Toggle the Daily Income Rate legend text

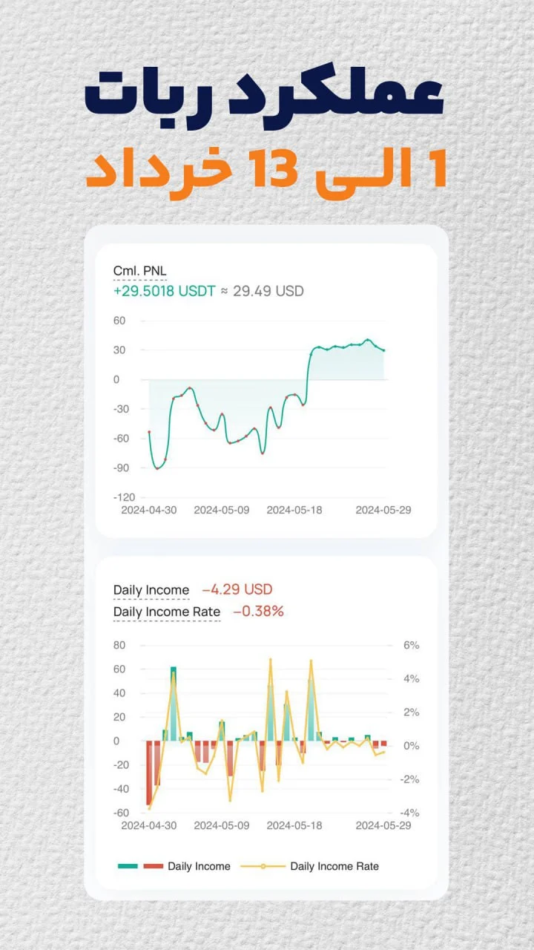click(x=334, y=866)
